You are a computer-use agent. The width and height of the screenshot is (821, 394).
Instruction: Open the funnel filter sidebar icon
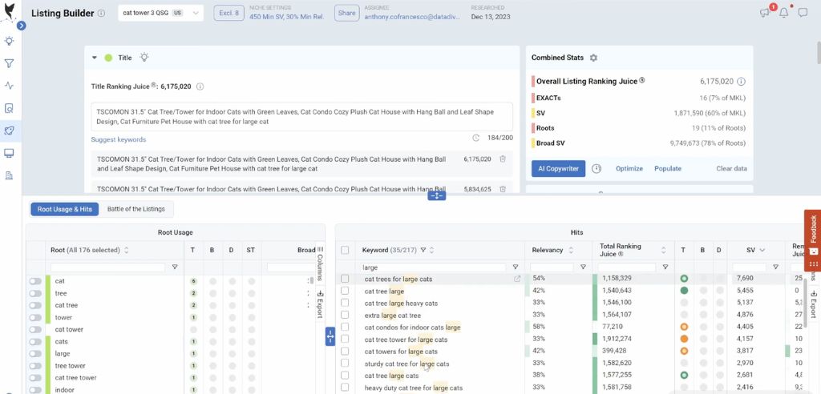[x=9, y=63]
